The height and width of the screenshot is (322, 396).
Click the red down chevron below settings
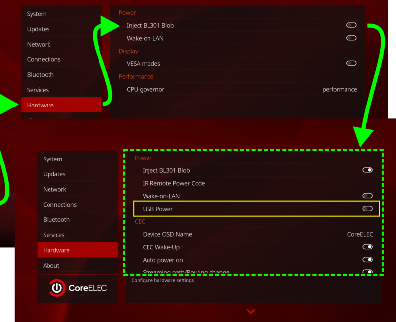[251, 311]
